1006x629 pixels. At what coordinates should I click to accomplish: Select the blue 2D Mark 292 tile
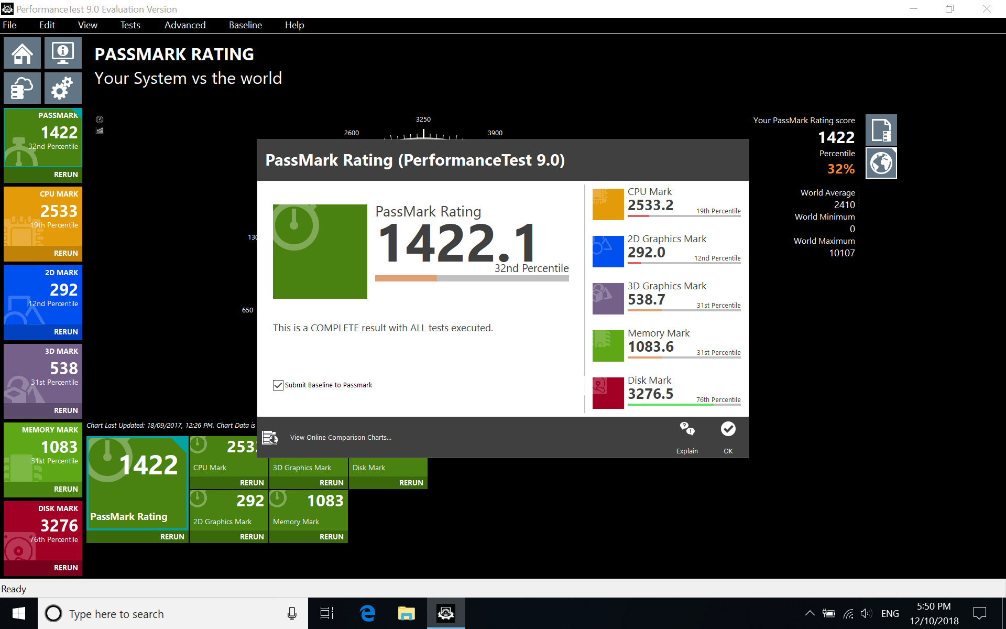click(43, 295)
